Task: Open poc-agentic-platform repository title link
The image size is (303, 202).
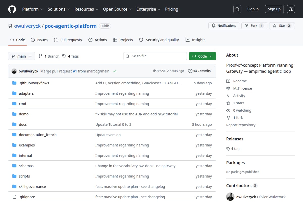Action: click(x=70, y=26)
